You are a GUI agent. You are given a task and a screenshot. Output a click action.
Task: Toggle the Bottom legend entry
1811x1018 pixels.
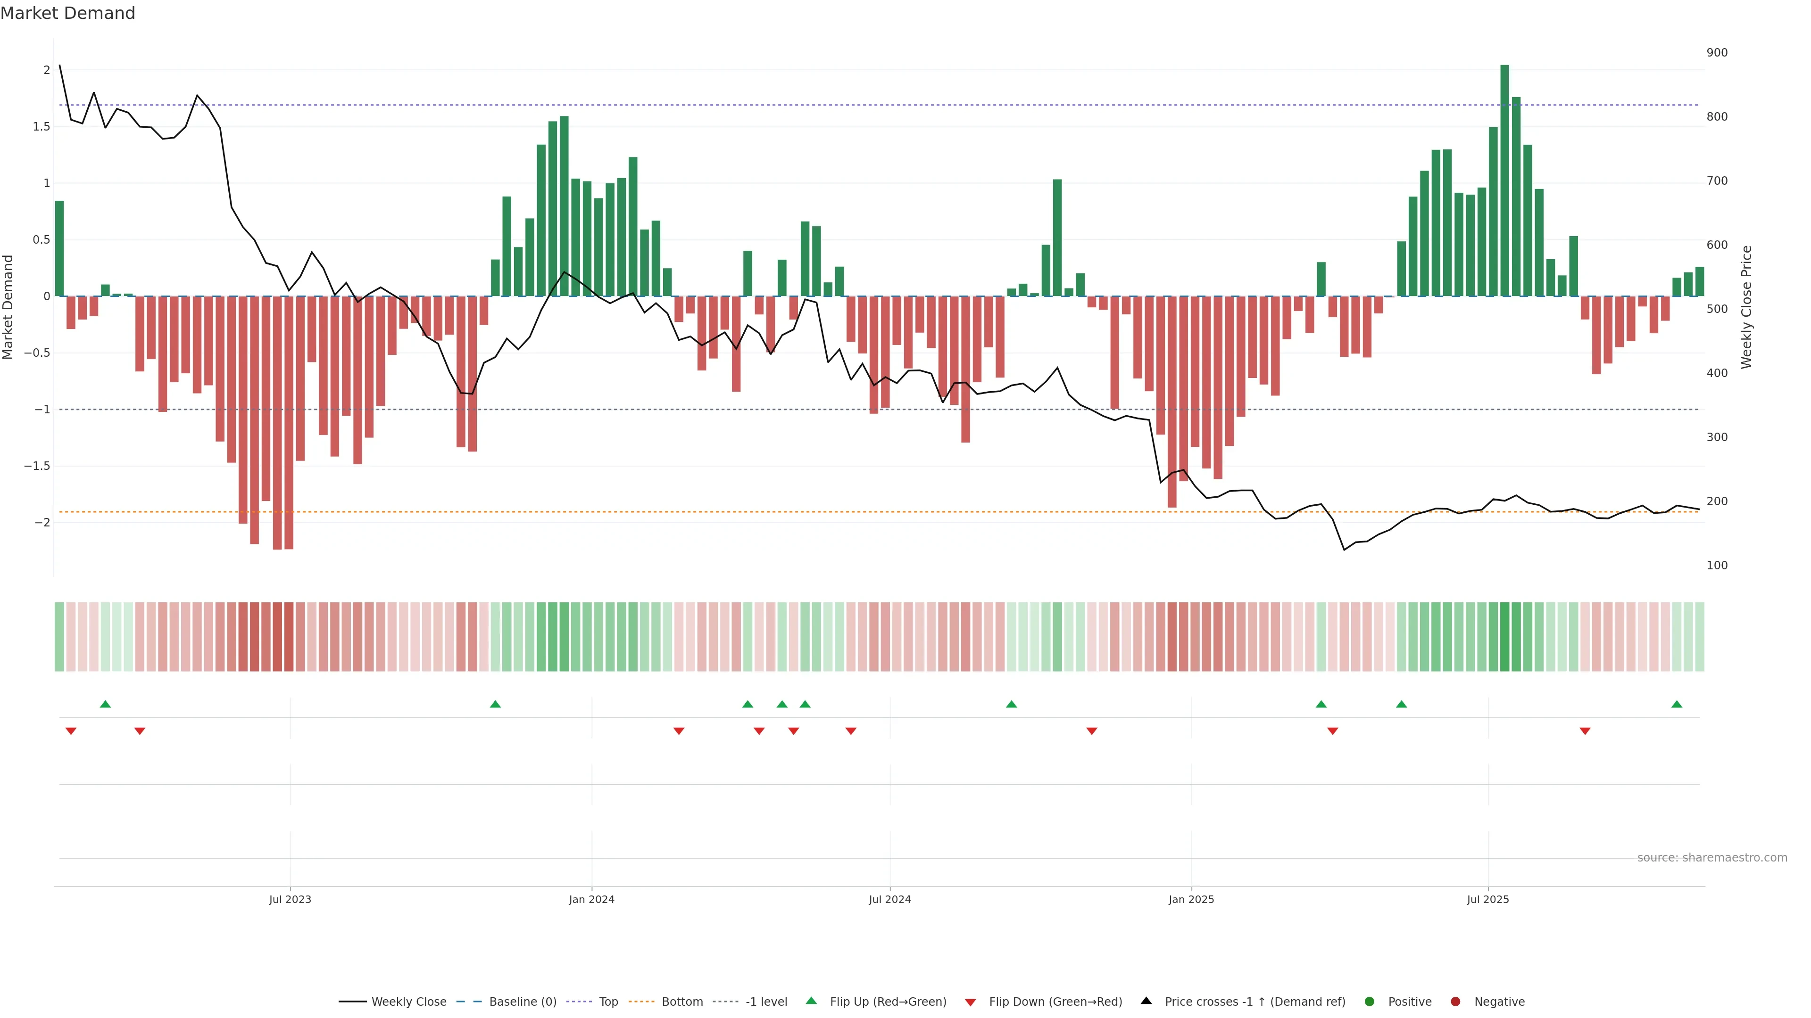click(682, 1001)
